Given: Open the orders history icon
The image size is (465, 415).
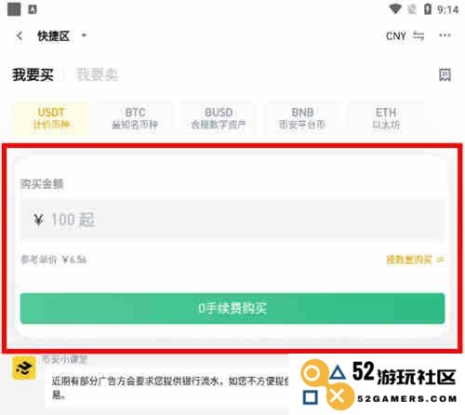Looking at the screenshot, I should tap(445, 74).
